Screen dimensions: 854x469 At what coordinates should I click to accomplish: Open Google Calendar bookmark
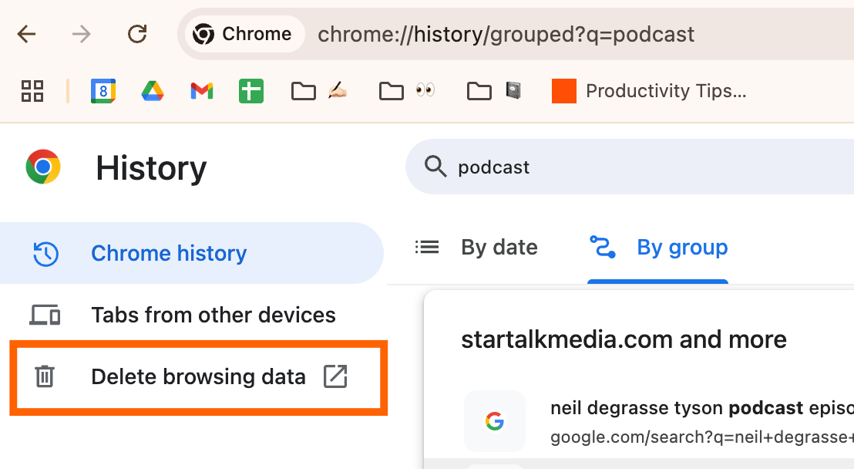103,91
